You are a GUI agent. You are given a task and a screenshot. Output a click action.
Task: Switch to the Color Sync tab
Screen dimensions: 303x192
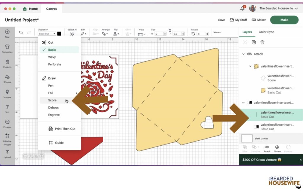click(266, 32)
